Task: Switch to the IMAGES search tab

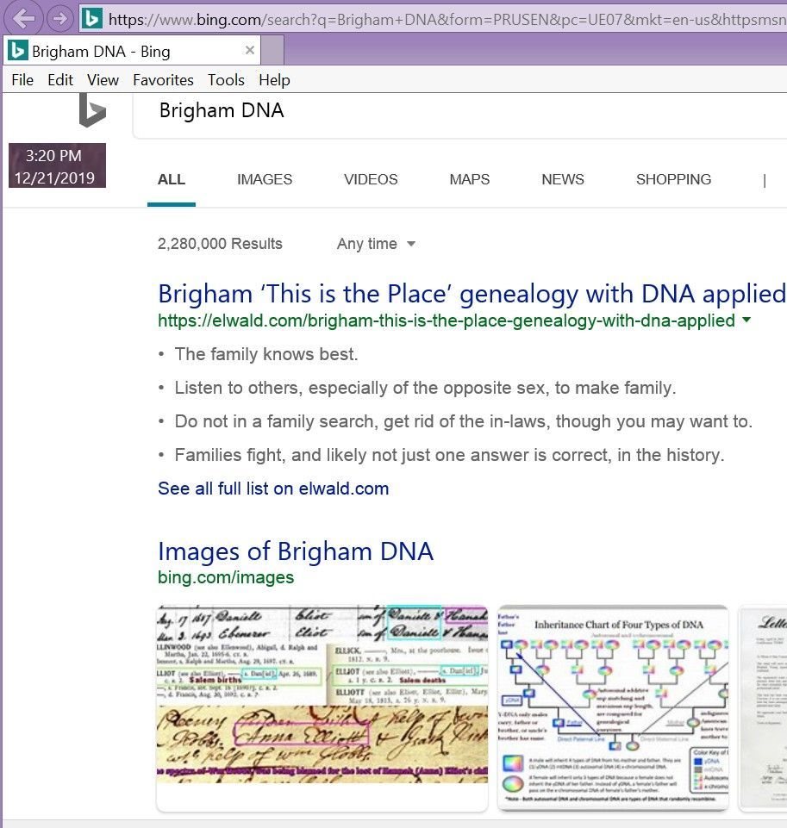Action: 265,180
